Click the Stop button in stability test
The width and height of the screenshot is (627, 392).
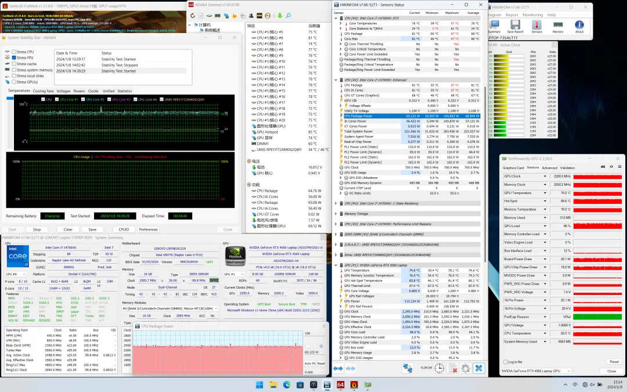click(x=37, y=229)
